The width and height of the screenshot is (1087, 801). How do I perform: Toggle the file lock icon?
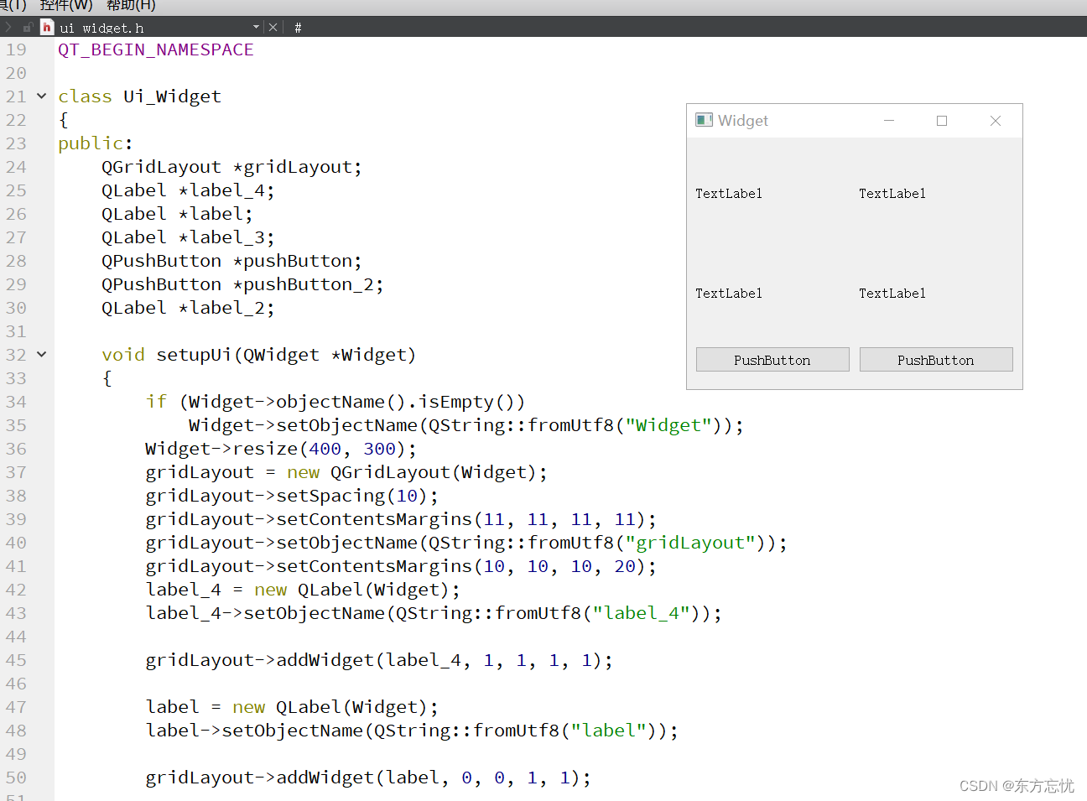28,27
